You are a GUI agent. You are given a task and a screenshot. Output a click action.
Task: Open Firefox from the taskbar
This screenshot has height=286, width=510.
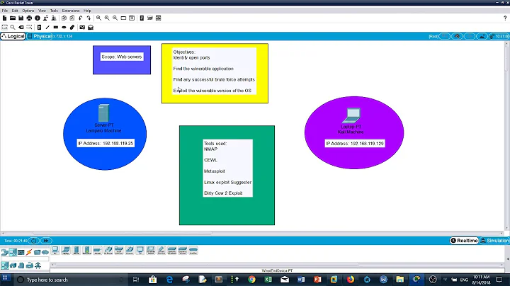click(x=351, y=280)
